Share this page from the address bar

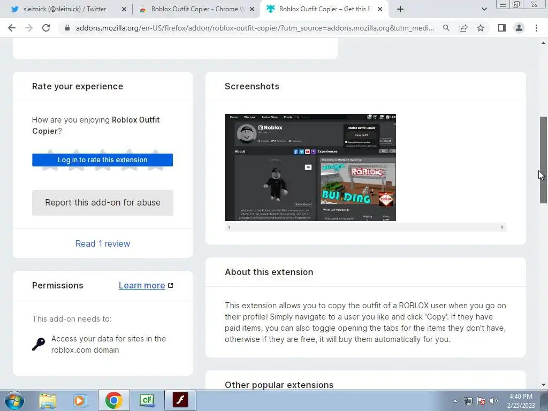pyautogui.click(x=463, y=28)
